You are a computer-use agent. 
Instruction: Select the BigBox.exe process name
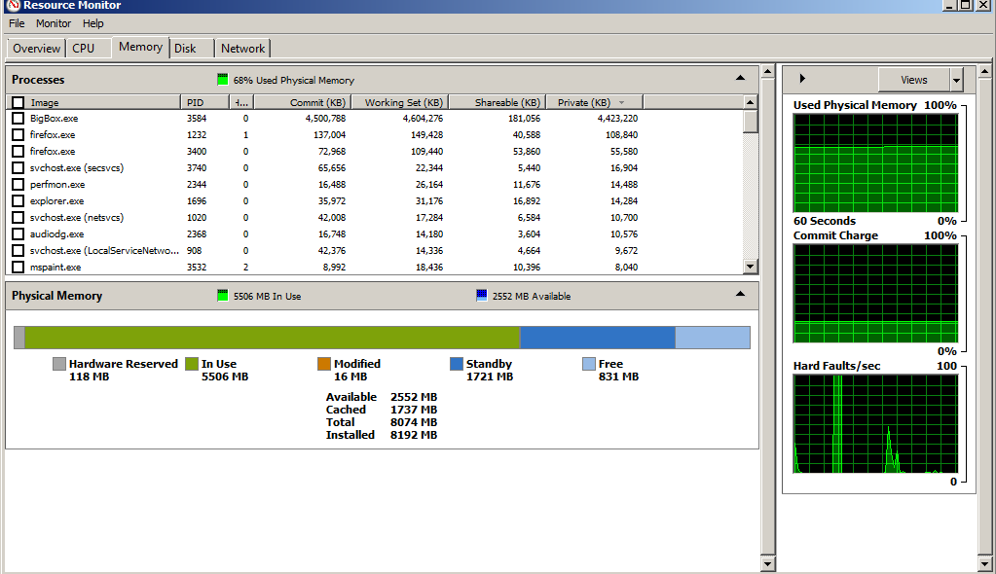pyautogui.click(x=54, y=118)
